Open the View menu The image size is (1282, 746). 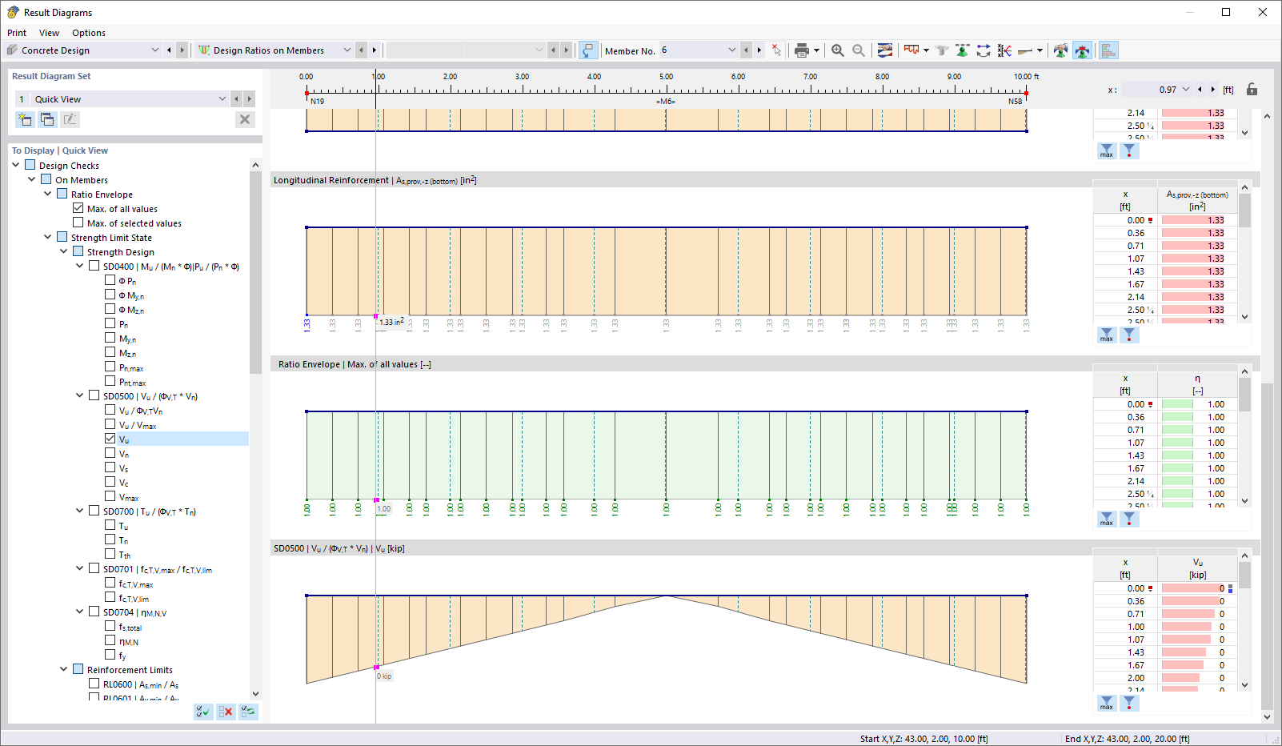tap(50, 33)
